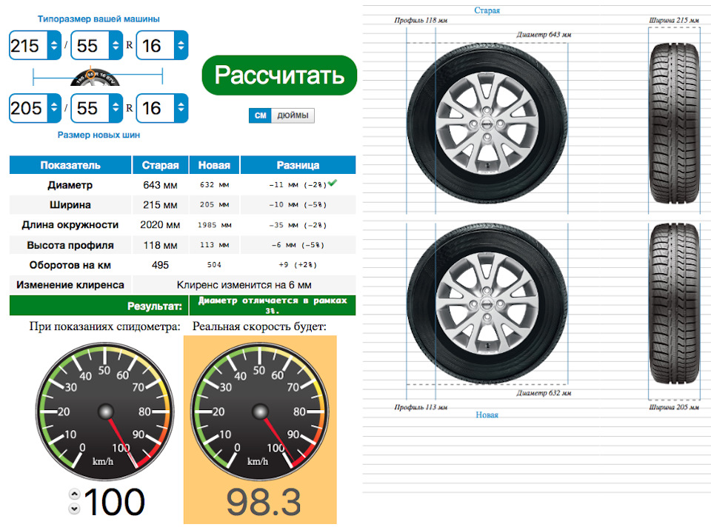Click the new diameter value 632 мм

click(x=214, y=185)
